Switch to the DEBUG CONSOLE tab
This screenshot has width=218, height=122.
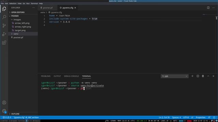pyautogui.click(x=71, y=76)
